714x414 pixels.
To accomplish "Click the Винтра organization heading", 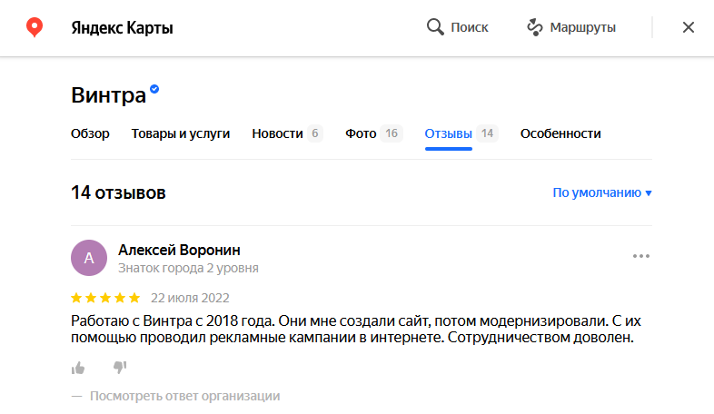I will click(x=108, y=95).
